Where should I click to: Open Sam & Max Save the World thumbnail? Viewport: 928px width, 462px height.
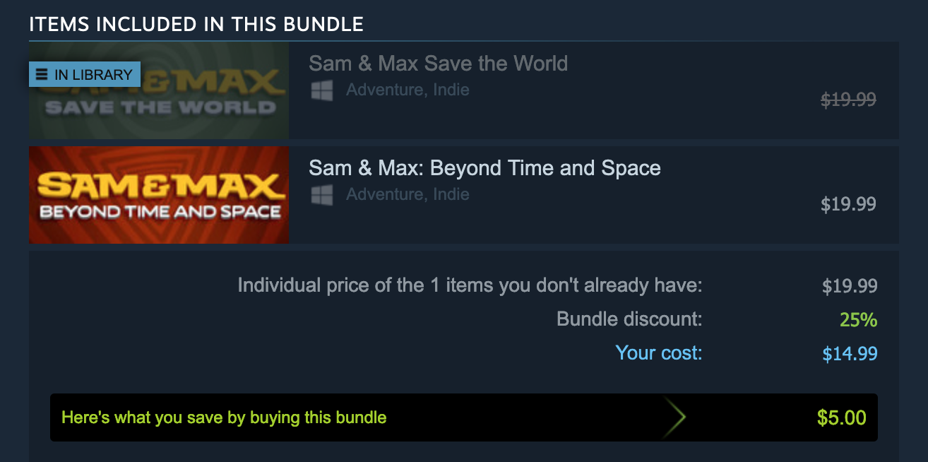(159, 90)
